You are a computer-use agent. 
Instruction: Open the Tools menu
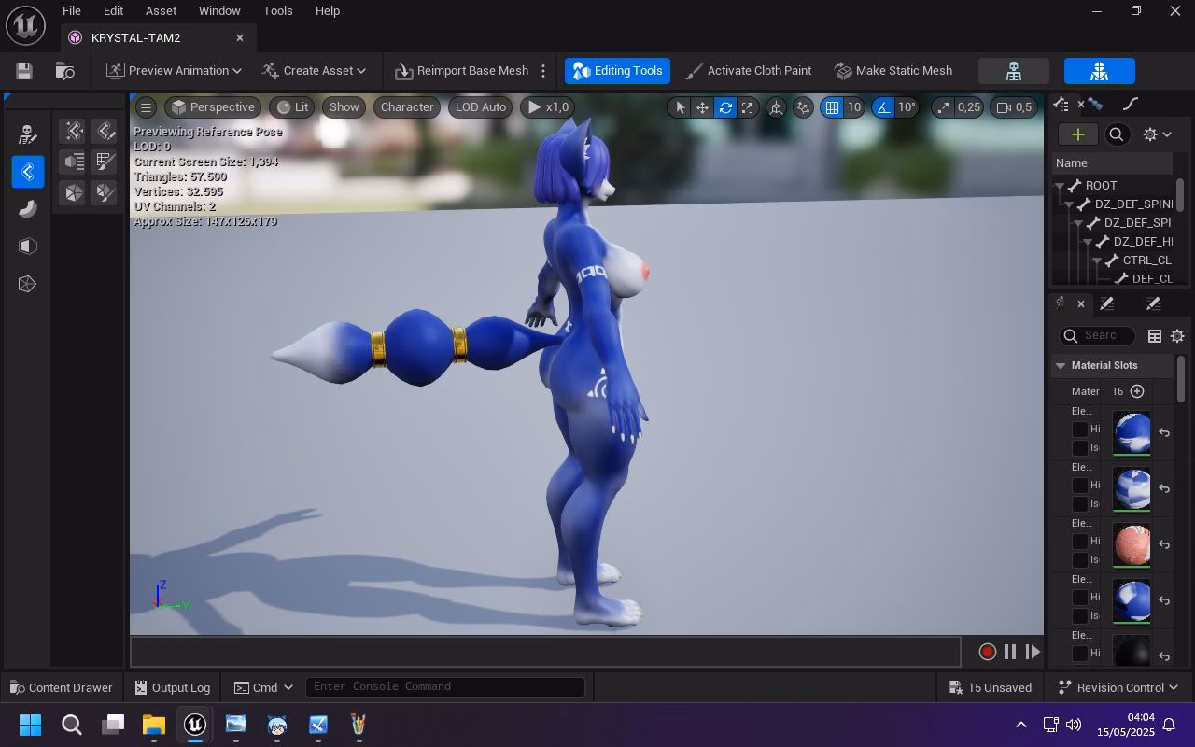tap(277, 11)
